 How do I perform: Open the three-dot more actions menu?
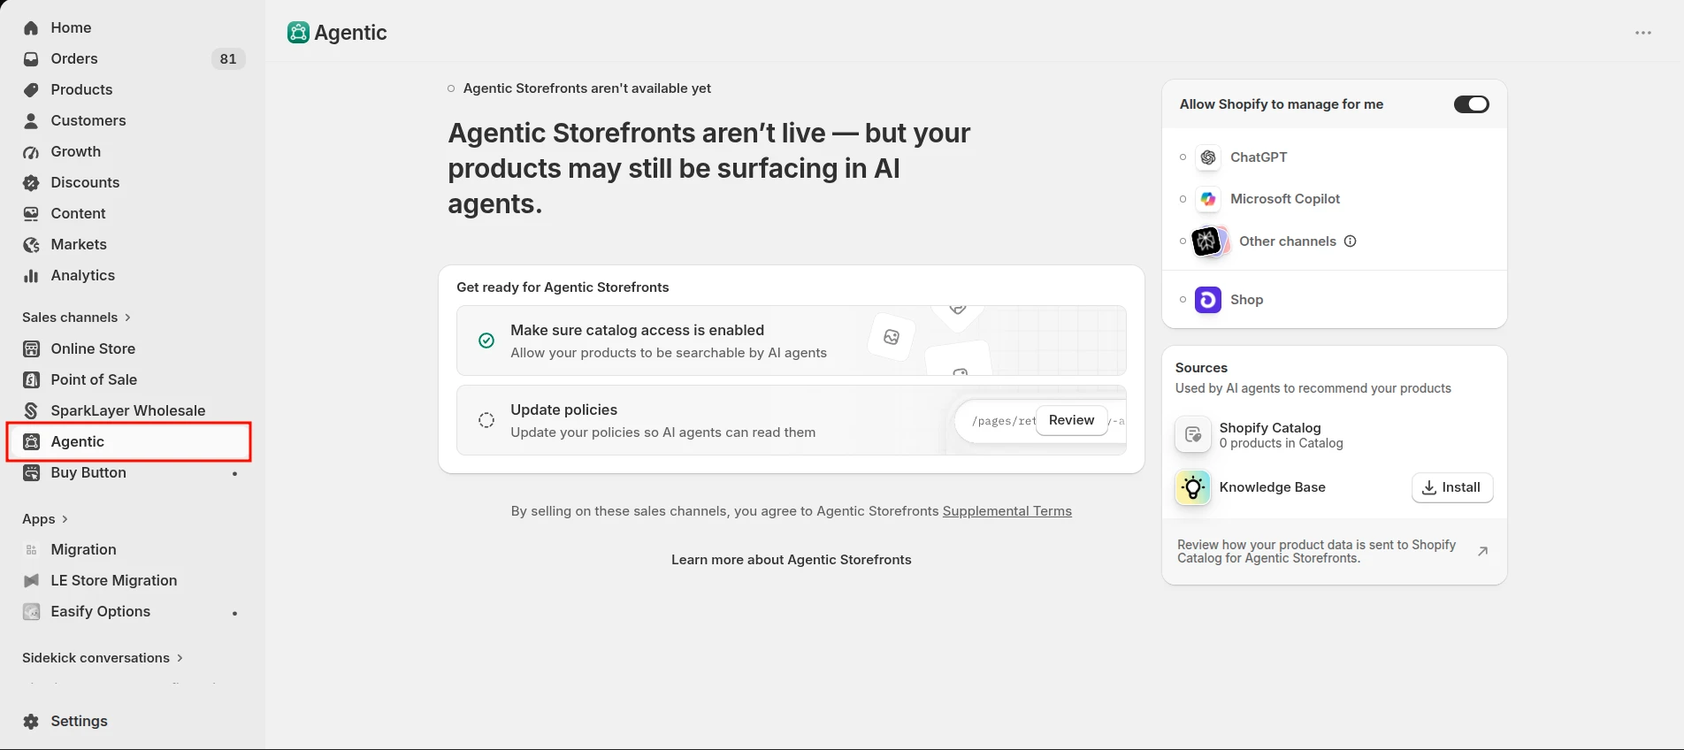point(1643,33)
